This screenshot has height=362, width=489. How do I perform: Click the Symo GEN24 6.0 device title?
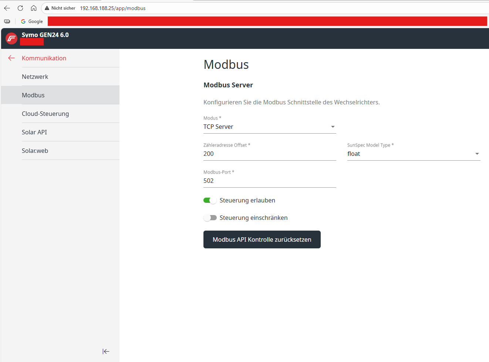45,35
